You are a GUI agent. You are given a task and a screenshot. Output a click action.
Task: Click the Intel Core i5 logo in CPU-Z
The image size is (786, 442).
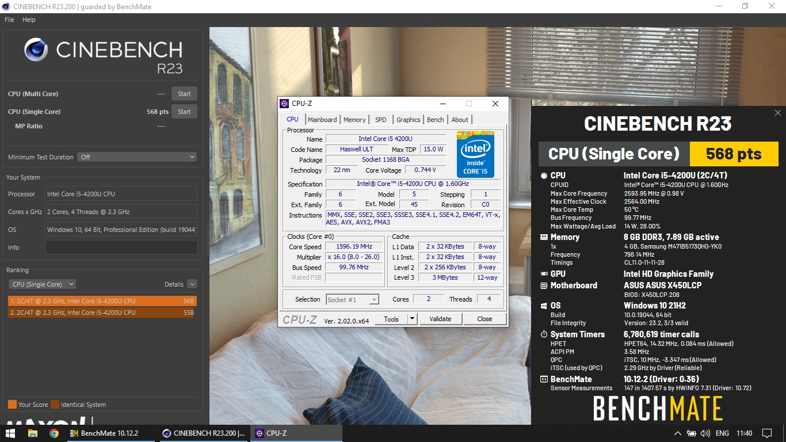click(x=475, y=154)
